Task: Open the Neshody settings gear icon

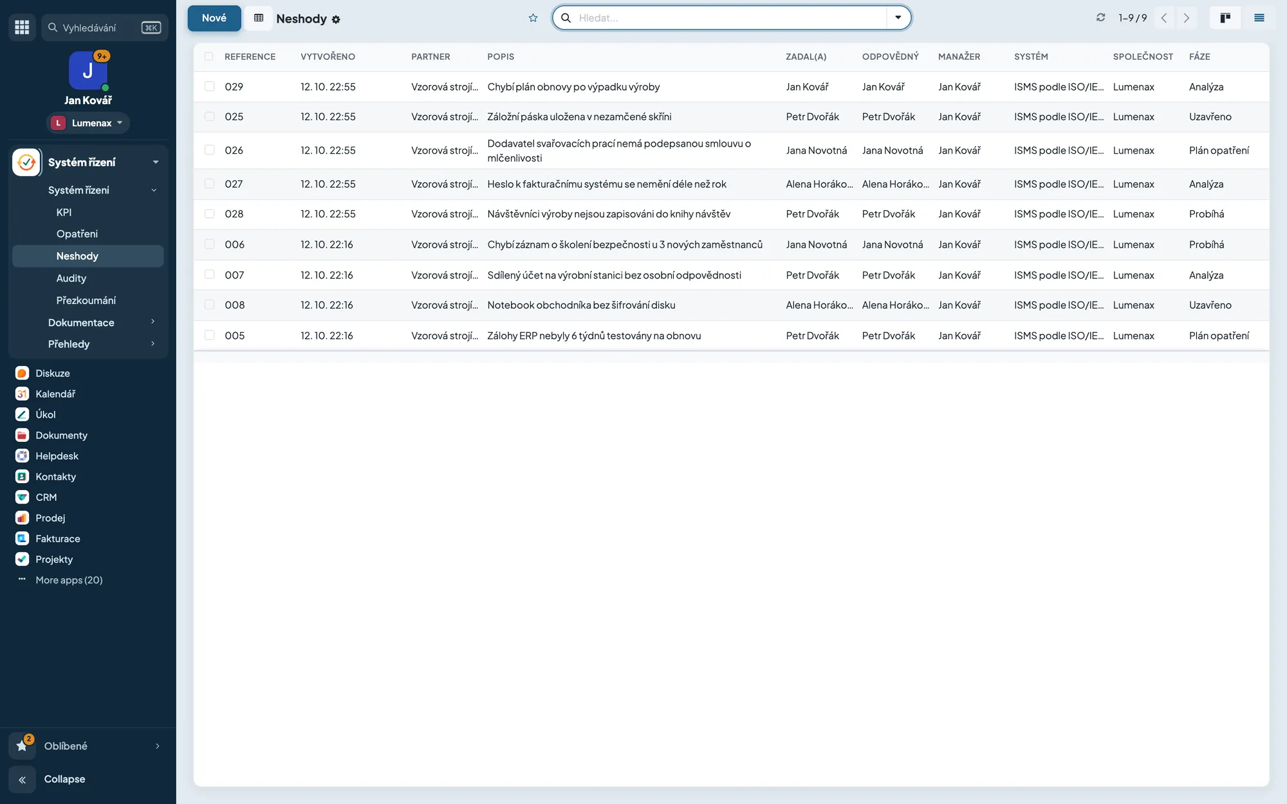Action: coord(336,19)
